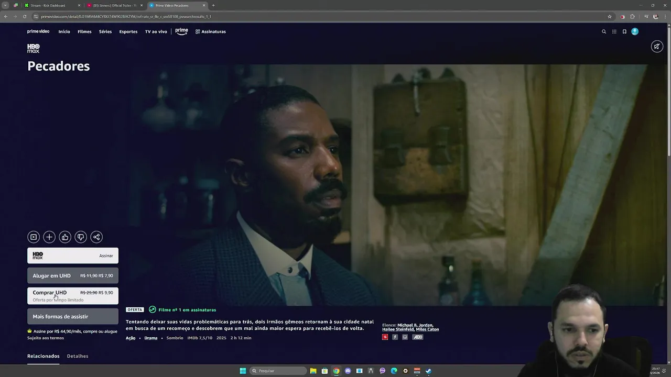Open Filmes navigation item
Viewport: 671px width, 377px height.
[84, 31]
